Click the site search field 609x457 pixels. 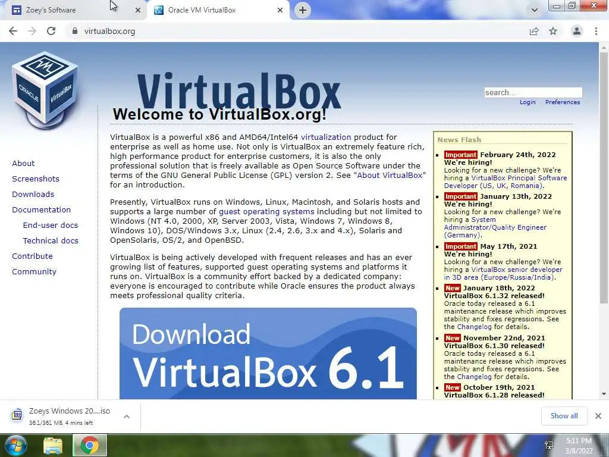coord(533,92)
